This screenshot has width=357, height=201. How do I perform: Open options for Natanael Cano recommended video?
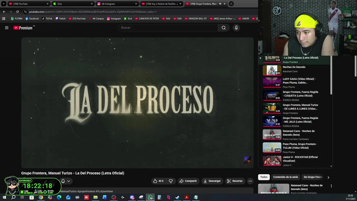click(x=331, y=186)
